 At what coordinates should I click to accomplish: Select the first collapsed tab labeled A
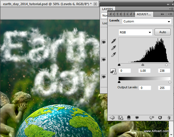point(110,14)
